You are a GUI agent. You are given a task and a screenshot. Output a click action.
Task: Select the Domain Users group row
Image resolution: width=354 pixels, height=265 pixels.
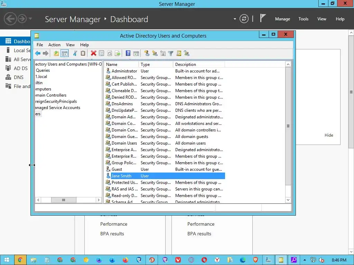[x=165, y=143]
